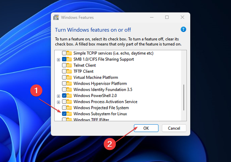Click the Windows Features title bar icon
231x162 pixels.
[x=56, y=18]
